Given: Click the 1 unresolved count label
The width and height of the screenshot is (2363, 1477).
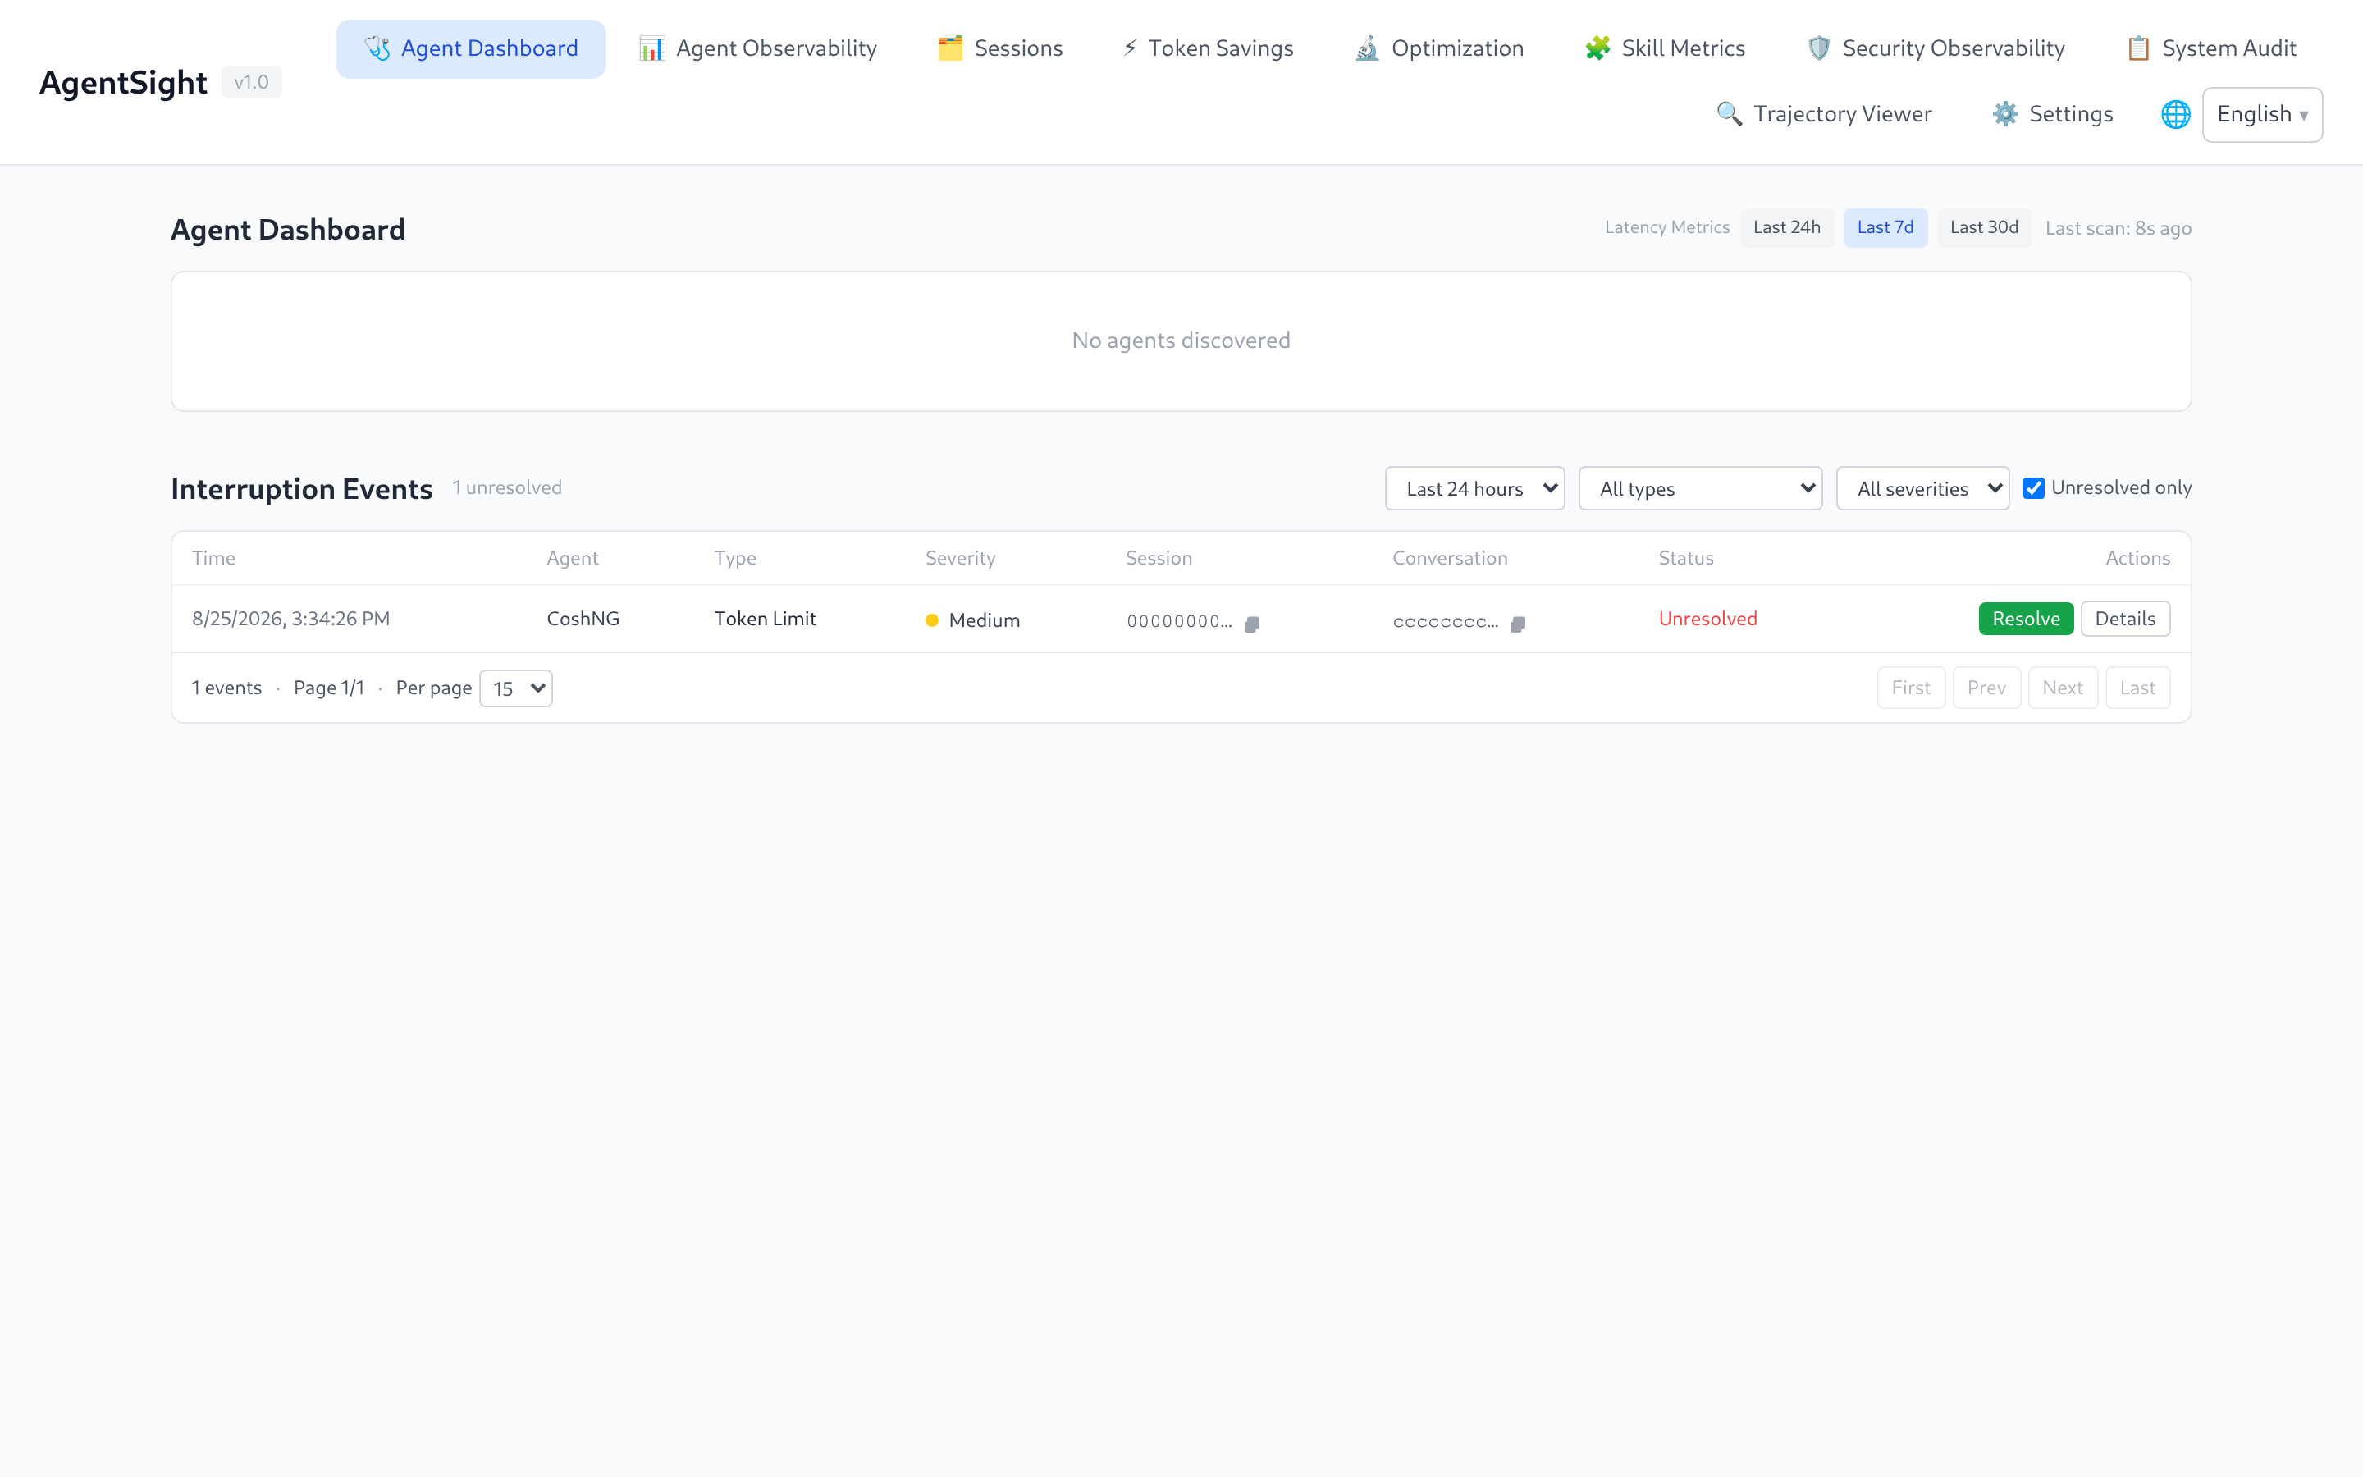Looking at the screenshot, I should click(507, 487).
